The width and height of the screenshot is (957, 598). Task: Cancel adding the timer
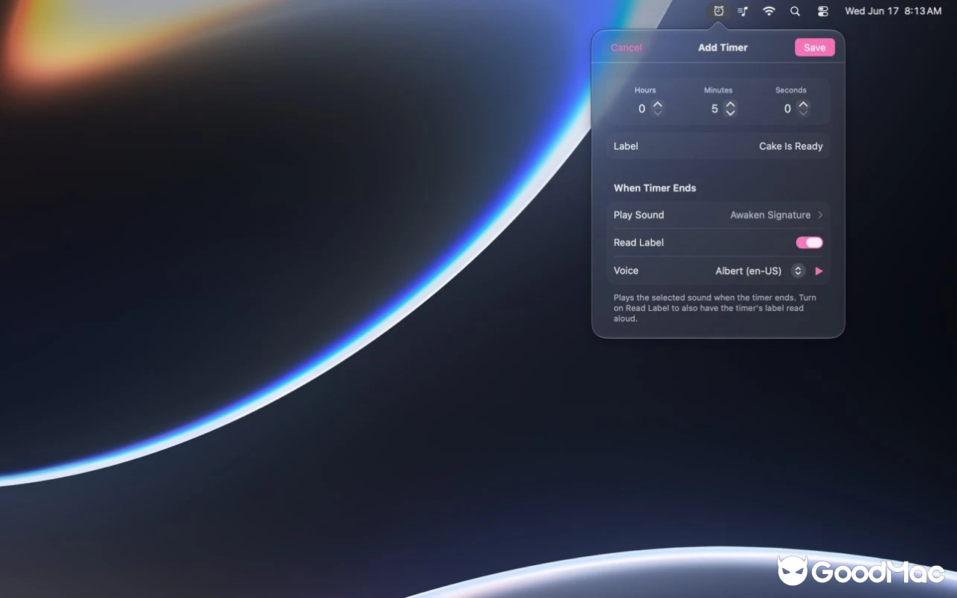pyautogui.click(x=626, y=47)
